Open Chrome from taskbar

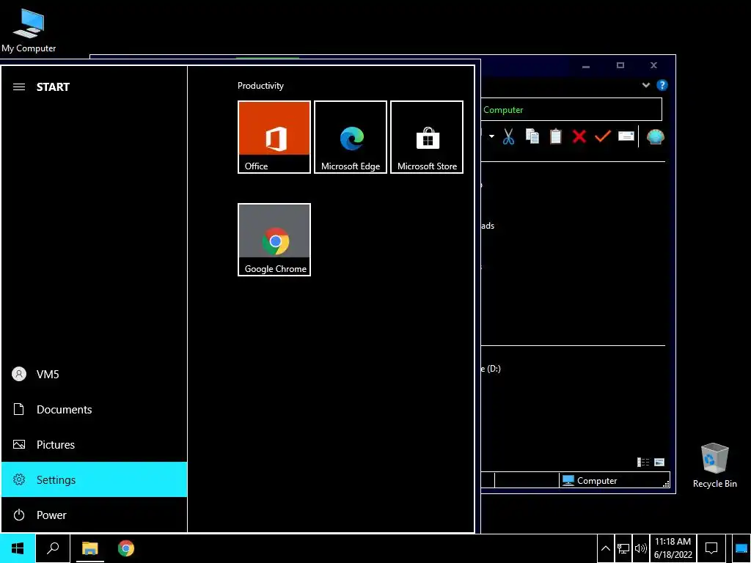point(126,548)
